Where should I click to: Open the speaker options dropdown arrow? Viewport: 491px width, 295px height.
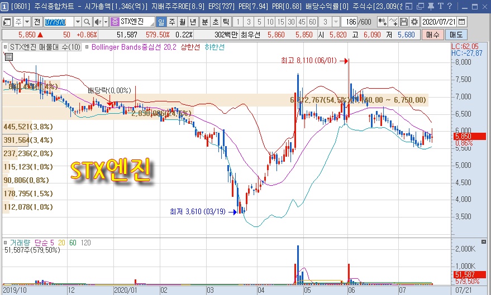click(x=106, y=22)
